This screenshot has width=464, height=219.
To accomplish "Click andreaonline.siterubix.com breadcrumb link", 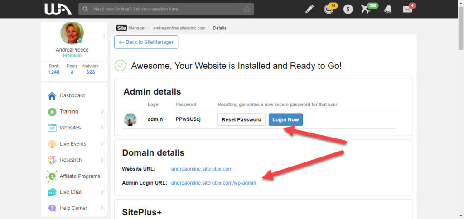I will (x=179, y=28).
